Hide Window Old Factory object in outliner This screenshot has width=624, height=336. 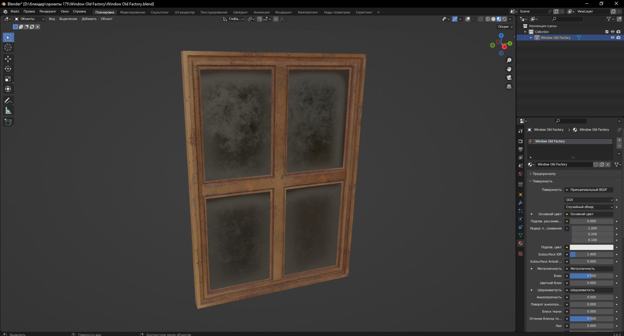(x=612, y=38)
